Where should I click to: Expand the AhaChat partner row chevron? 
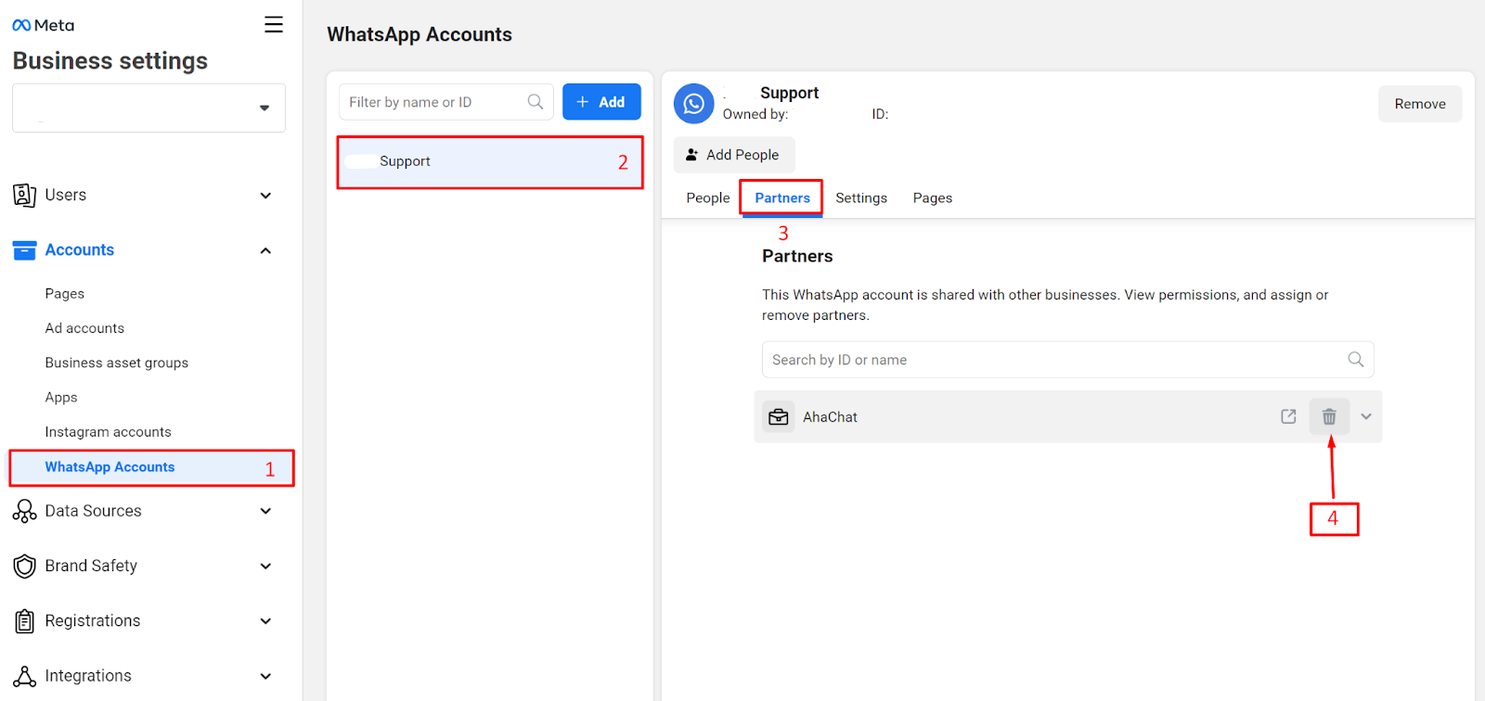tap(1366, 417)
